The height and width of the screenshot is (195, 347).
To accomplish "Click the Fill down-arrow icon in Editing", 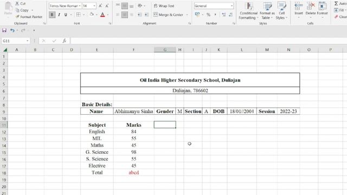I will pos(336,10).
